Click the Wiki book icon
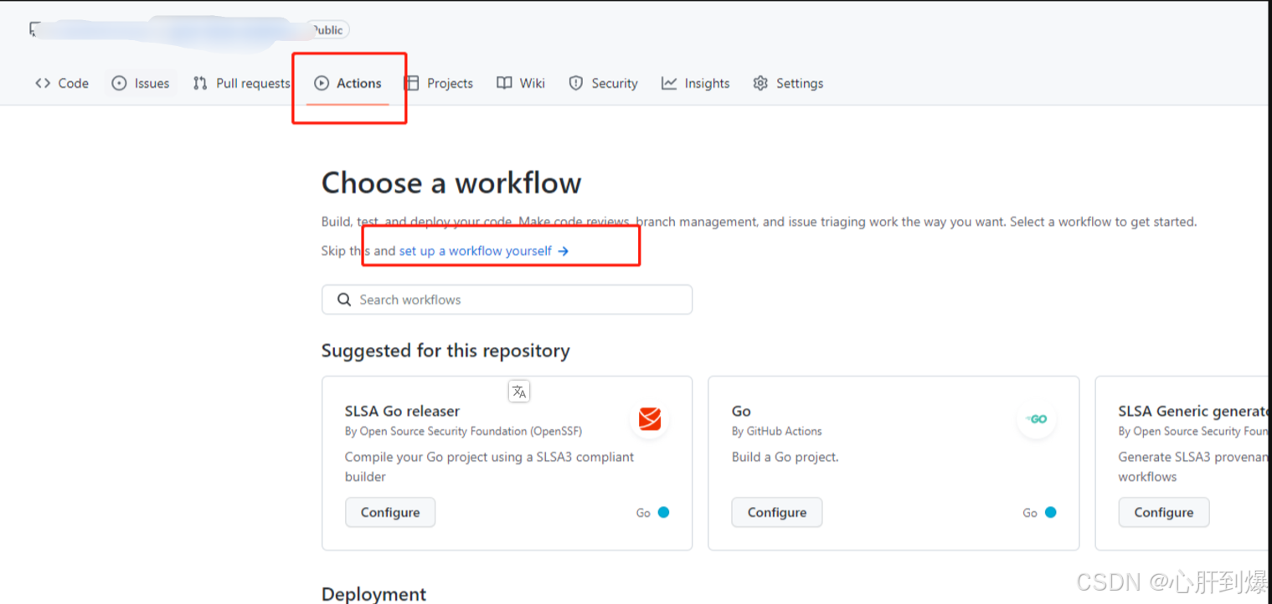Viewport: 1272px width, 604px height. [504, 83]
